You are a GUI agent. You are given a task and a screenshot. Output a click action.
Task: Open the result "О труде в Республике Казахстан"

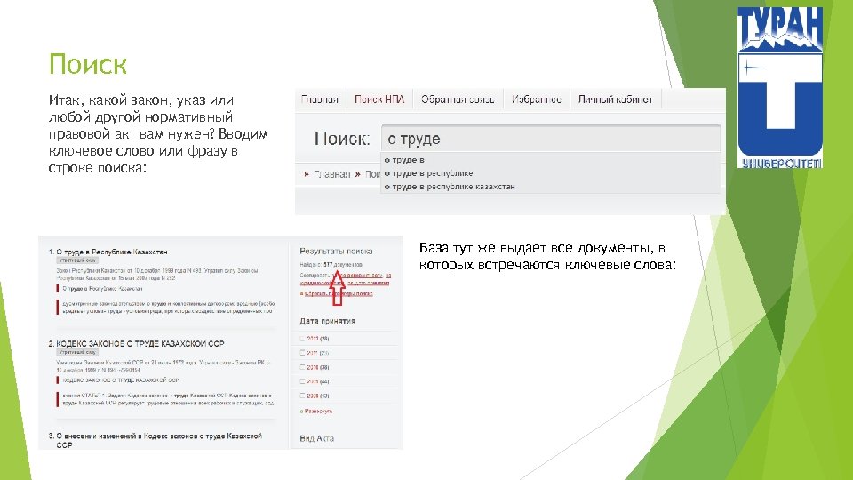pyautogui.click(x=112, y=252)
